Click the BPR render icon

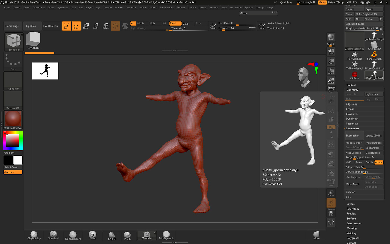click(331, 37)
